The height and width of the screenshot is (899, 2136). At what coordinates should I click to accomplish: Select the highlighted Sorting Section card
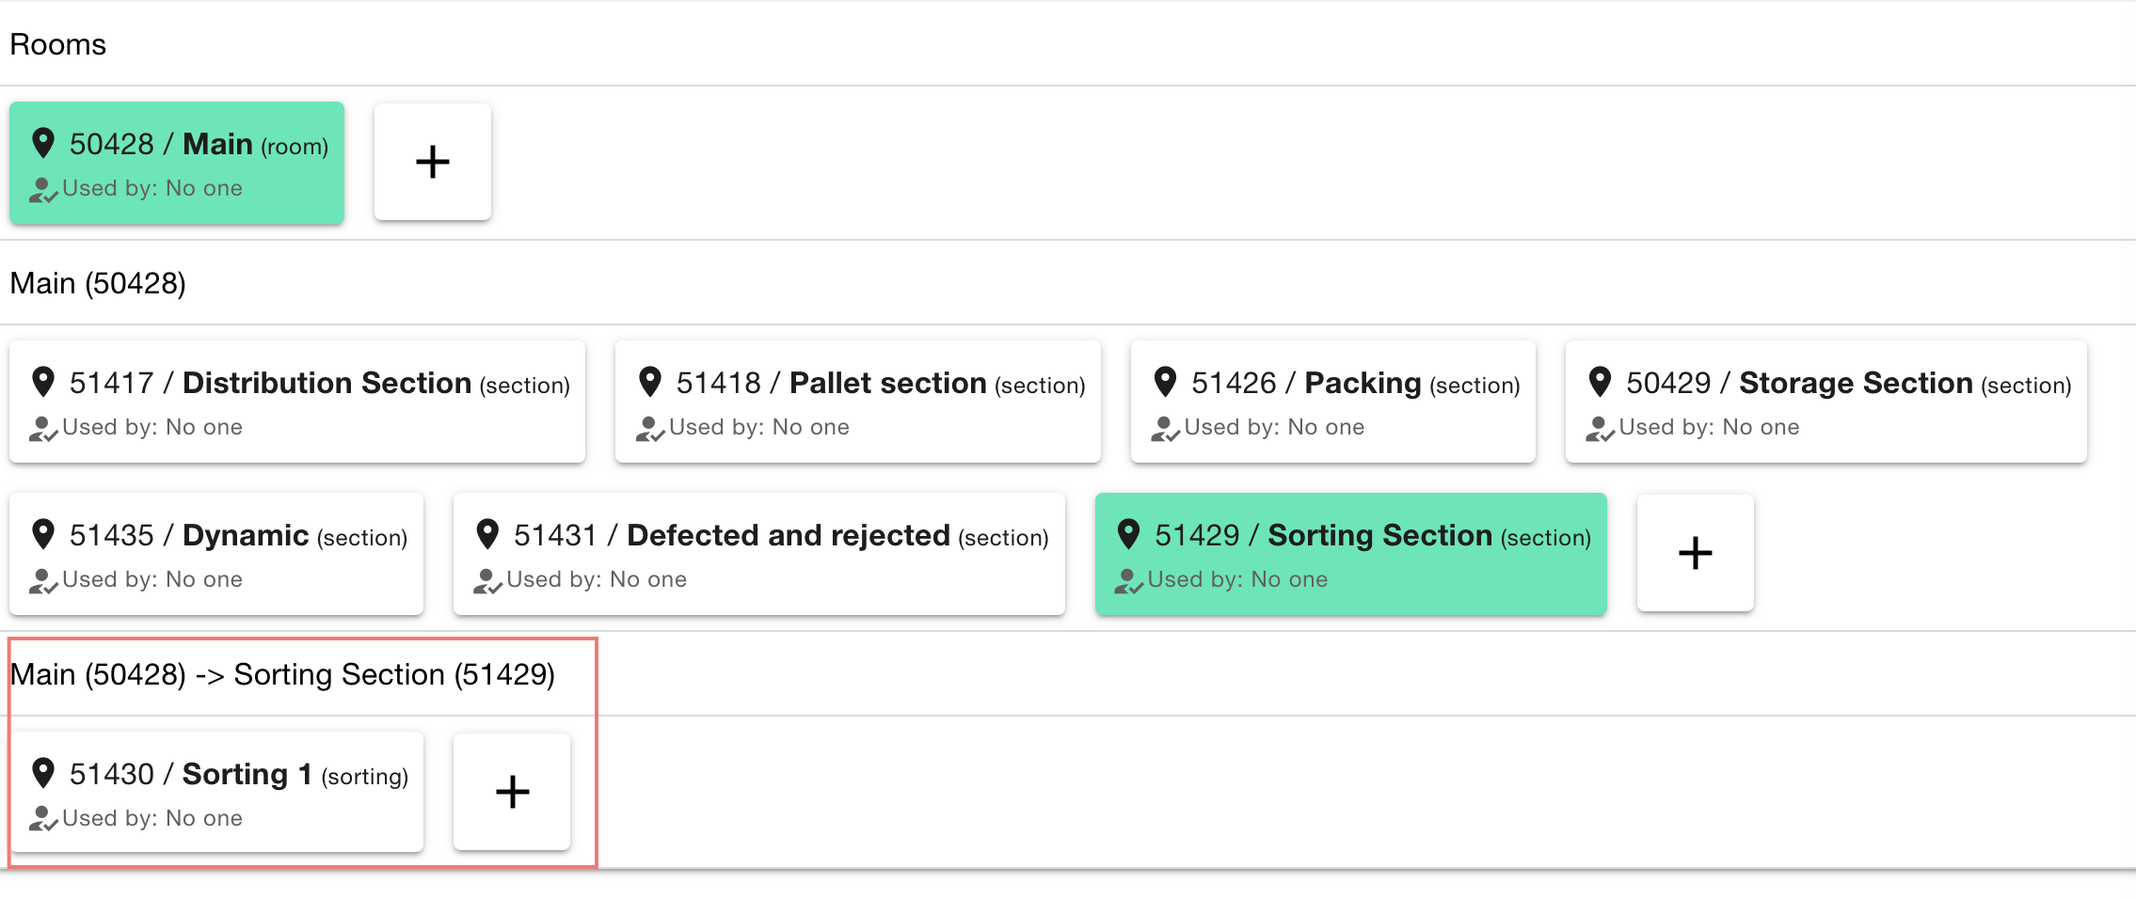[x=1350, y=554]
